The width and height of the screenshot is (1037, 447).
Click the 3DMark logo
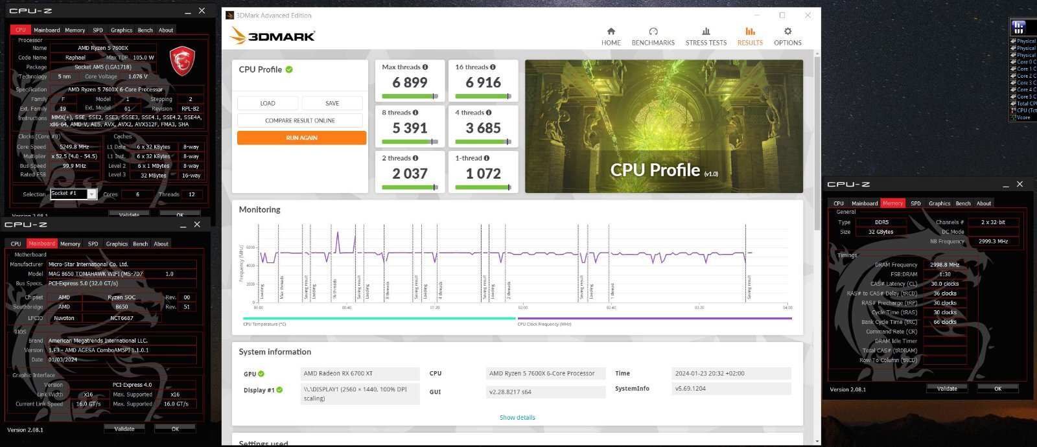[x=272, y=36]
